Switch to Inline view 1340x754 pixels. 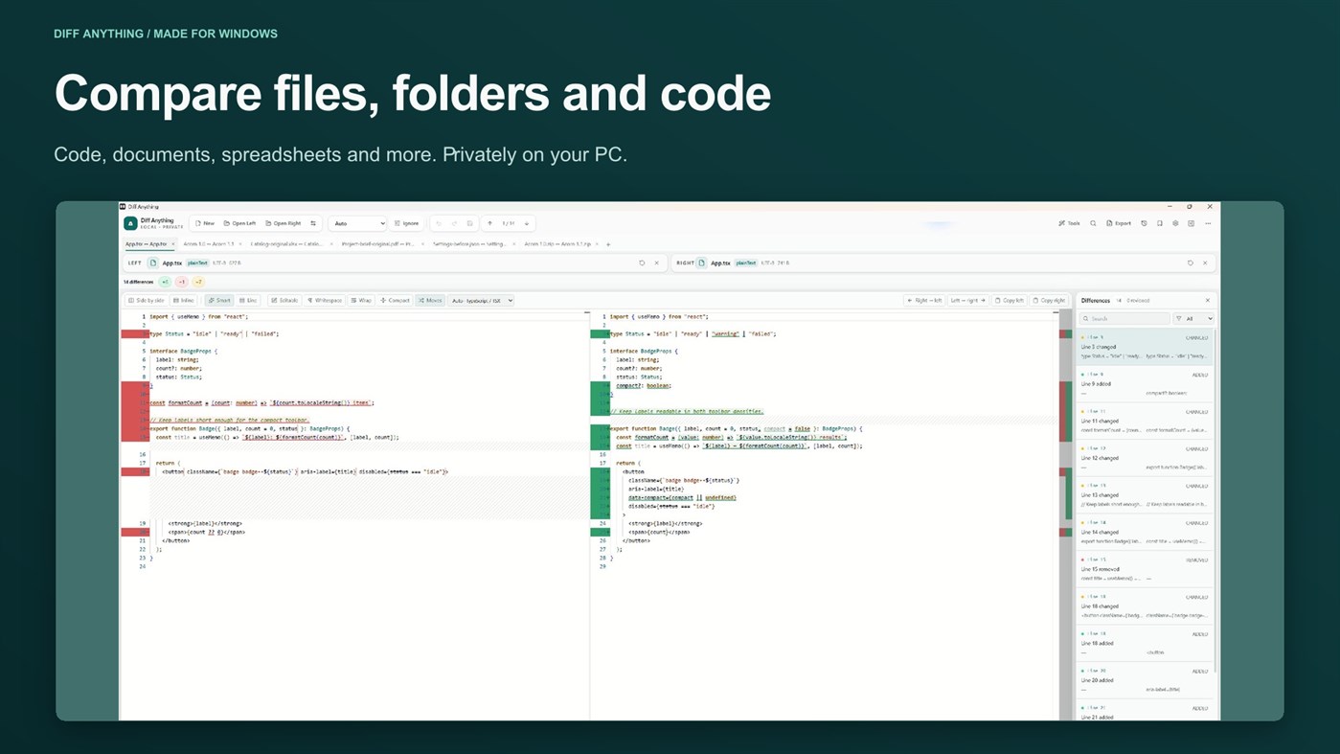[x=184, y=301]
